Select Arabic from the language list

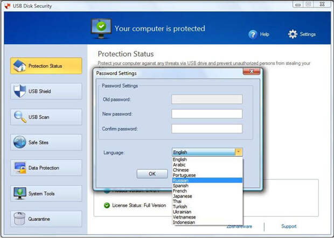point(207,165)
